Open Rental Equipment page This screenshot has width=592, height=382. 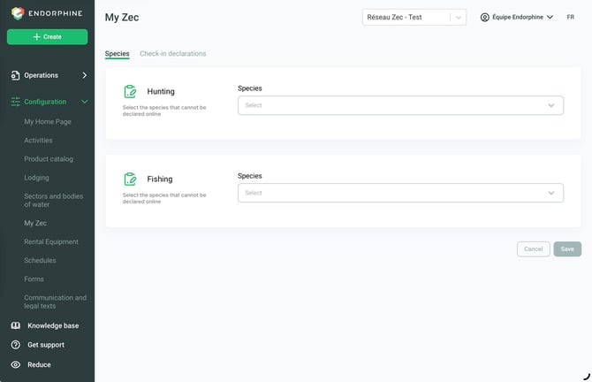pyautogui.click(x=51, y=241)
